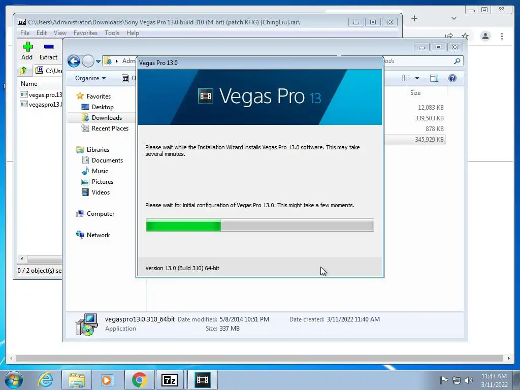
Task: Select Libraries in Explorer sidebar
Action: point(98,150)
